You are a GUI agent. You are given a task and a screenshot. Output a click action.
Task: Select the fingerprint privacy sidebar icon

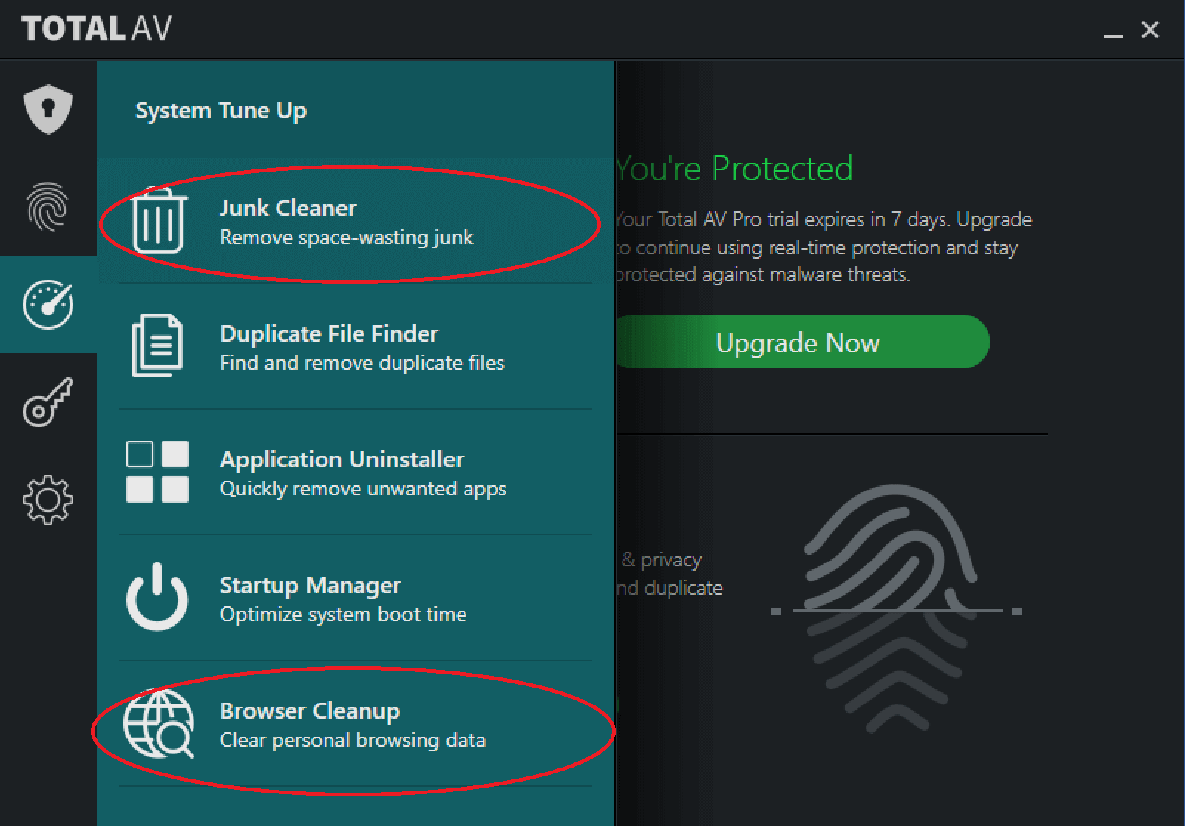(x=48, y=207)
